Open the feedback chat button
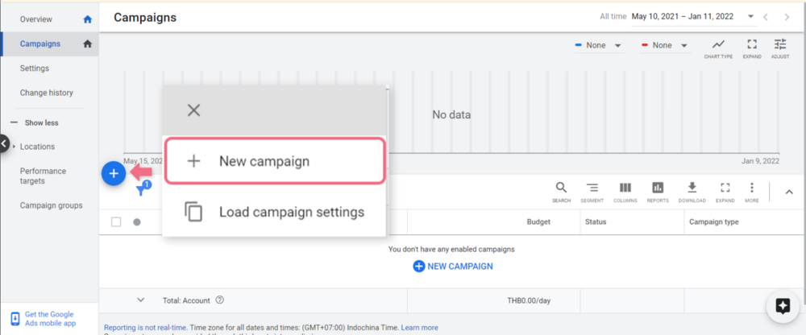806x335 pixels. pyautogui.click(x=783, y=307)
